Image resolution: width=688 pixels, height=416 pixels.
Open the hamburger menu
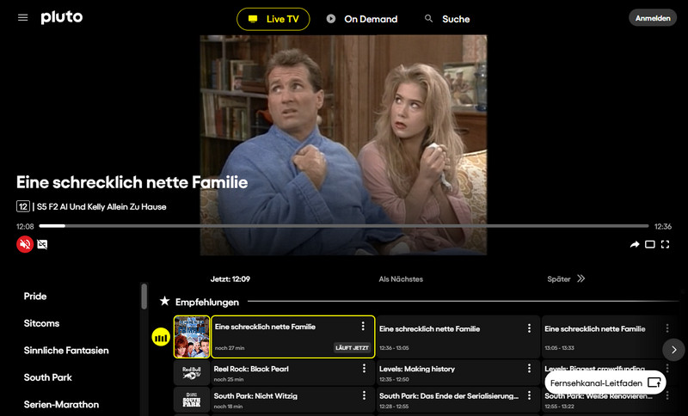23,17
